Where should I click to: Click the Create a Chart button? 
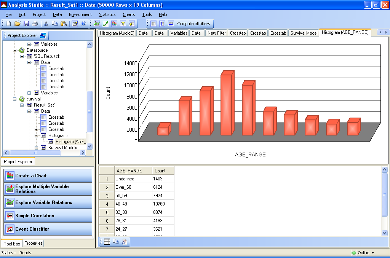[x=48, y=176]
